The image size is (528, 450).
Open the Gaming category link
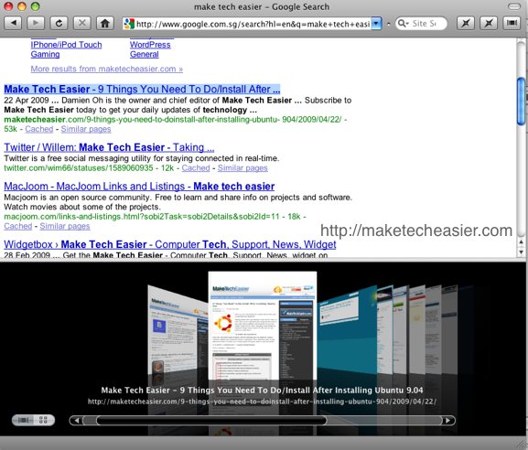(x=45, y=54)
